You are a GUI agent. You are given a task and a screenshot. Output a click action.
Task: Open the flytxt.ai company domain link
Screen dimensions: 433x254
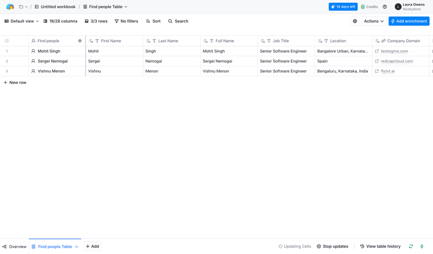coord(388,71)
